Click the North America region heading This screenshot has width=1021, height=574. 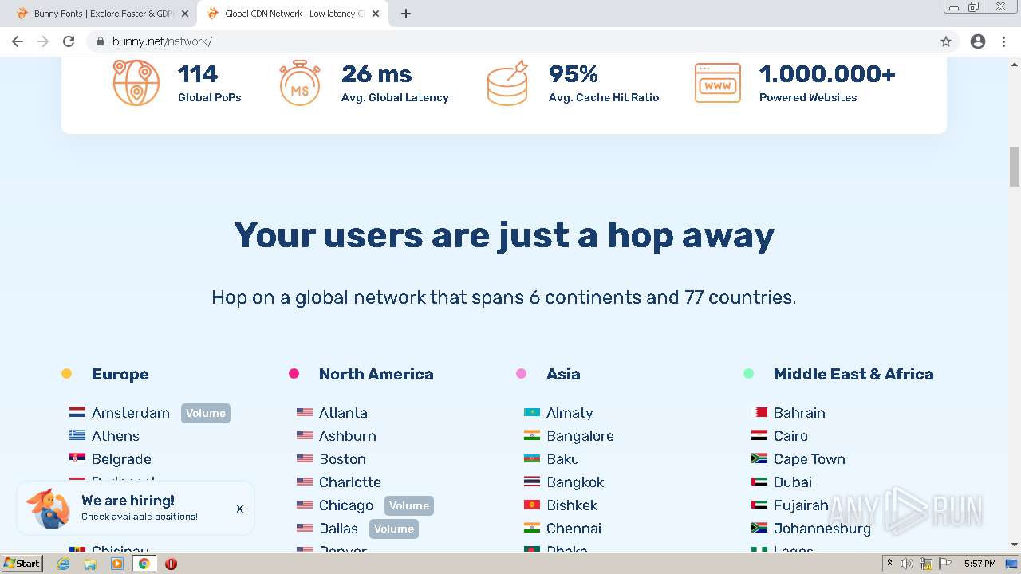376,374
